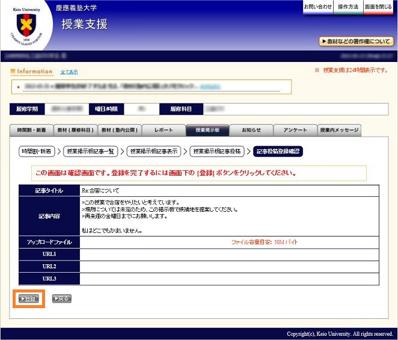
Task: Go to 授業掲示板記事一覧 breadcrumb step
Action: click(x=92, y=152)
